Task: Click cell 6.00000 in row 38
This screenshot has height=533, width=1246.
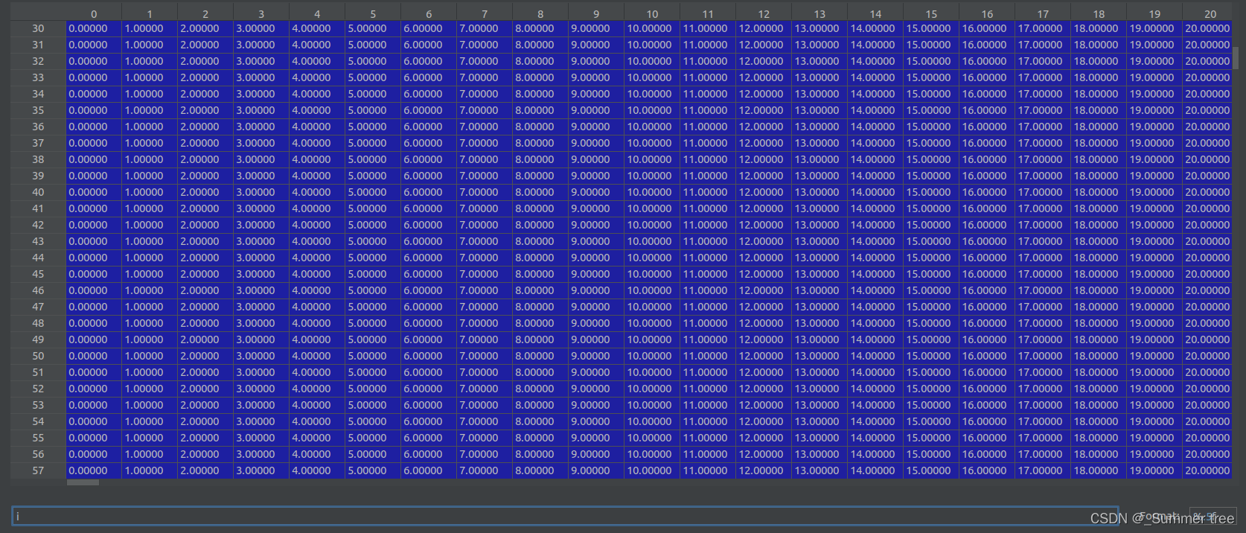Action: click(x=429, y=159)
